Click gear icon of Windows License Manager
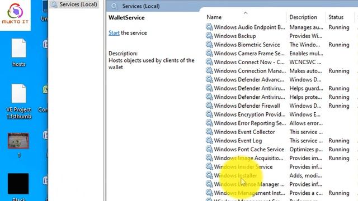 [209, 184]
